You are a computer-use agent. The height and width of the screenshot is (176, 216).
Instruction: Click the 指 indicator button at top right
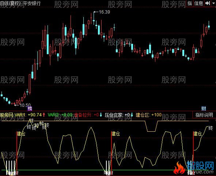(190, 3)
